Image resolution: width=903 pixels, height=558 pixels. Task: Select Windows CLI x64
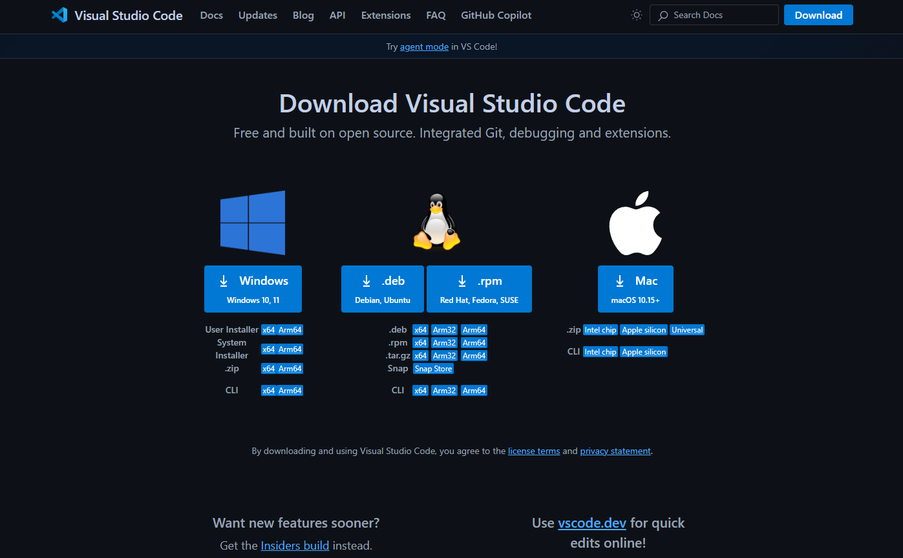coord(268,391)
